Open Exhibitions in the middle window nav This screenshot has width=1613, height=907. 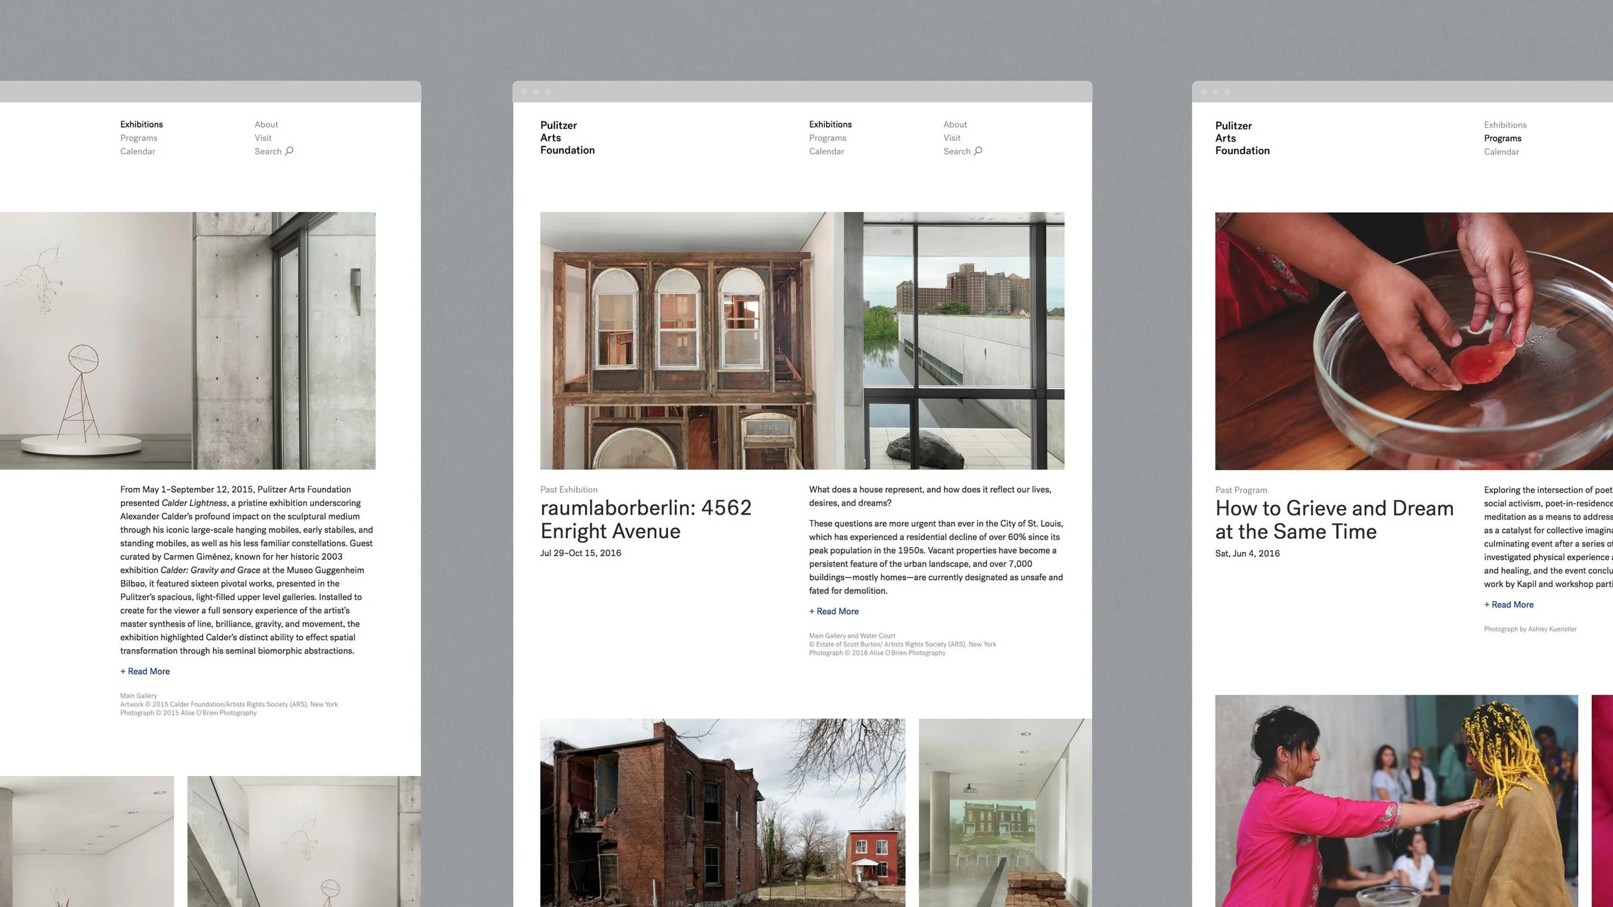(x=830, y=125)
